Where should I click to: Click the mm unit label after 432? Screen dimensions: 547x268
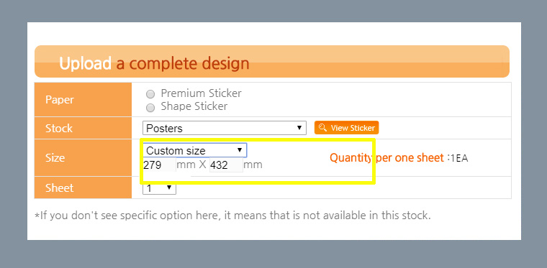[253, 165]
